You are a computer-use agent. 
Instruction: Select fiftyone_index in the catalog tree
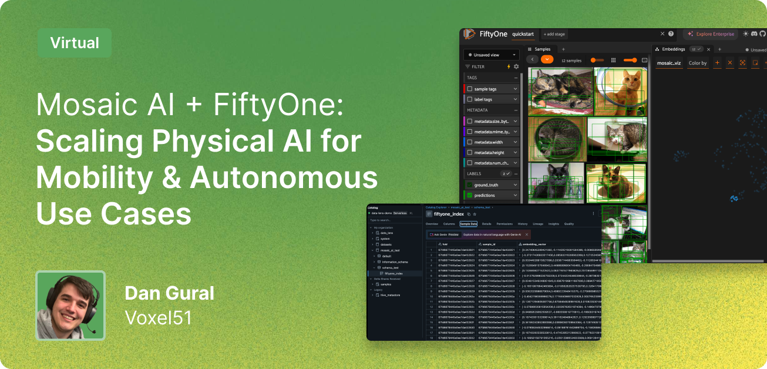point(394,273)
